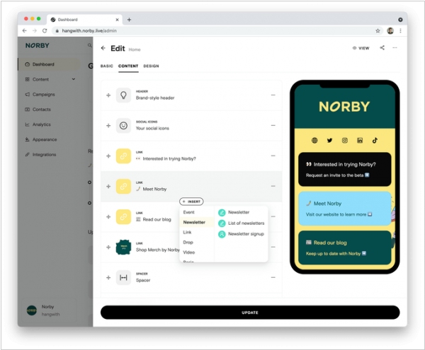
Task: Choose Link in insert menu
Action: click(x=187, y=233)
